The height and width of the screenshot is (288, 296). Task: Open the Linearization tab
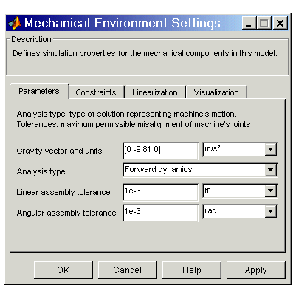point(155,92)
